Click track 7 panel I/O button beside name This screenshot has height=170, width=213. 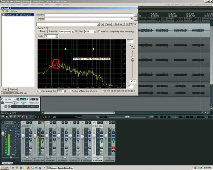[18, 99]
